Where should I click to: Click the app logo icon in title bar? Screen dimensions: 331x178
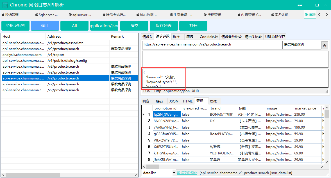coord(5,5)
